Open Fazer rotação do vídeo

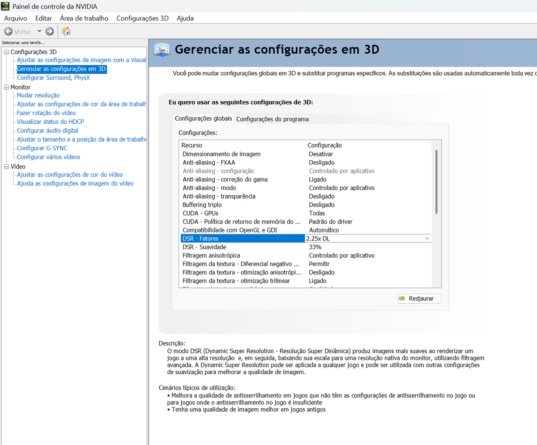(46, 113)
